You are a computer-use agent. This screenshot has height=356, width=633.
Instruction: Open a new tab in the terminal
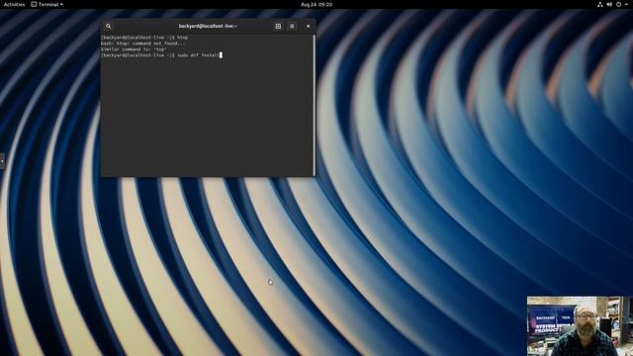(x=278, y=27)
